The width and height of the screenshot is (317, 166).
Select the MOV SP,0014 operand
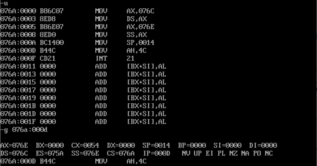[140, 42]
